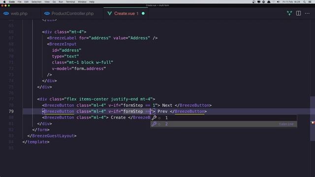
Task: Click the PHP icon on ProductController.php tab
Action: point(47,13)
